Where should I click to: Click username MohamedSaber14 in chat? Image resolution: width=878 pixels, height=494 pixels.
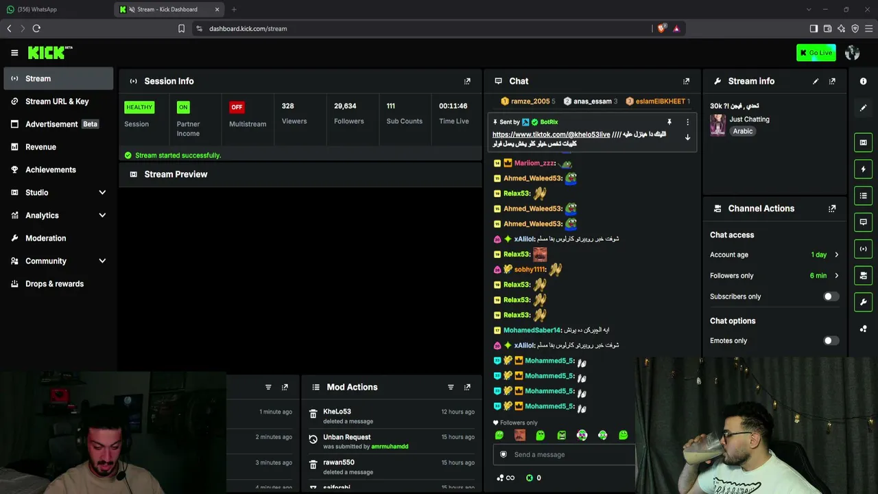(x=532, y=331)
